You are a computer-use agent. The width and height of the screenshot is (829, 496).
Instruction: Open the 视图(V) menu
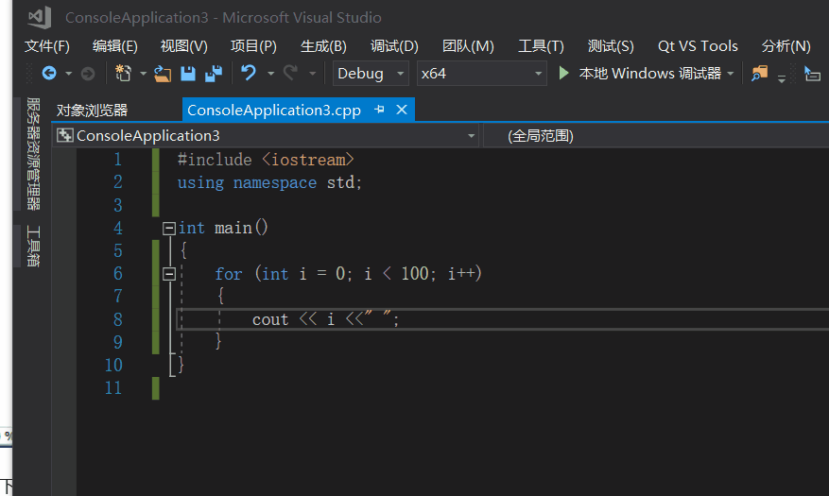(184, 46)
